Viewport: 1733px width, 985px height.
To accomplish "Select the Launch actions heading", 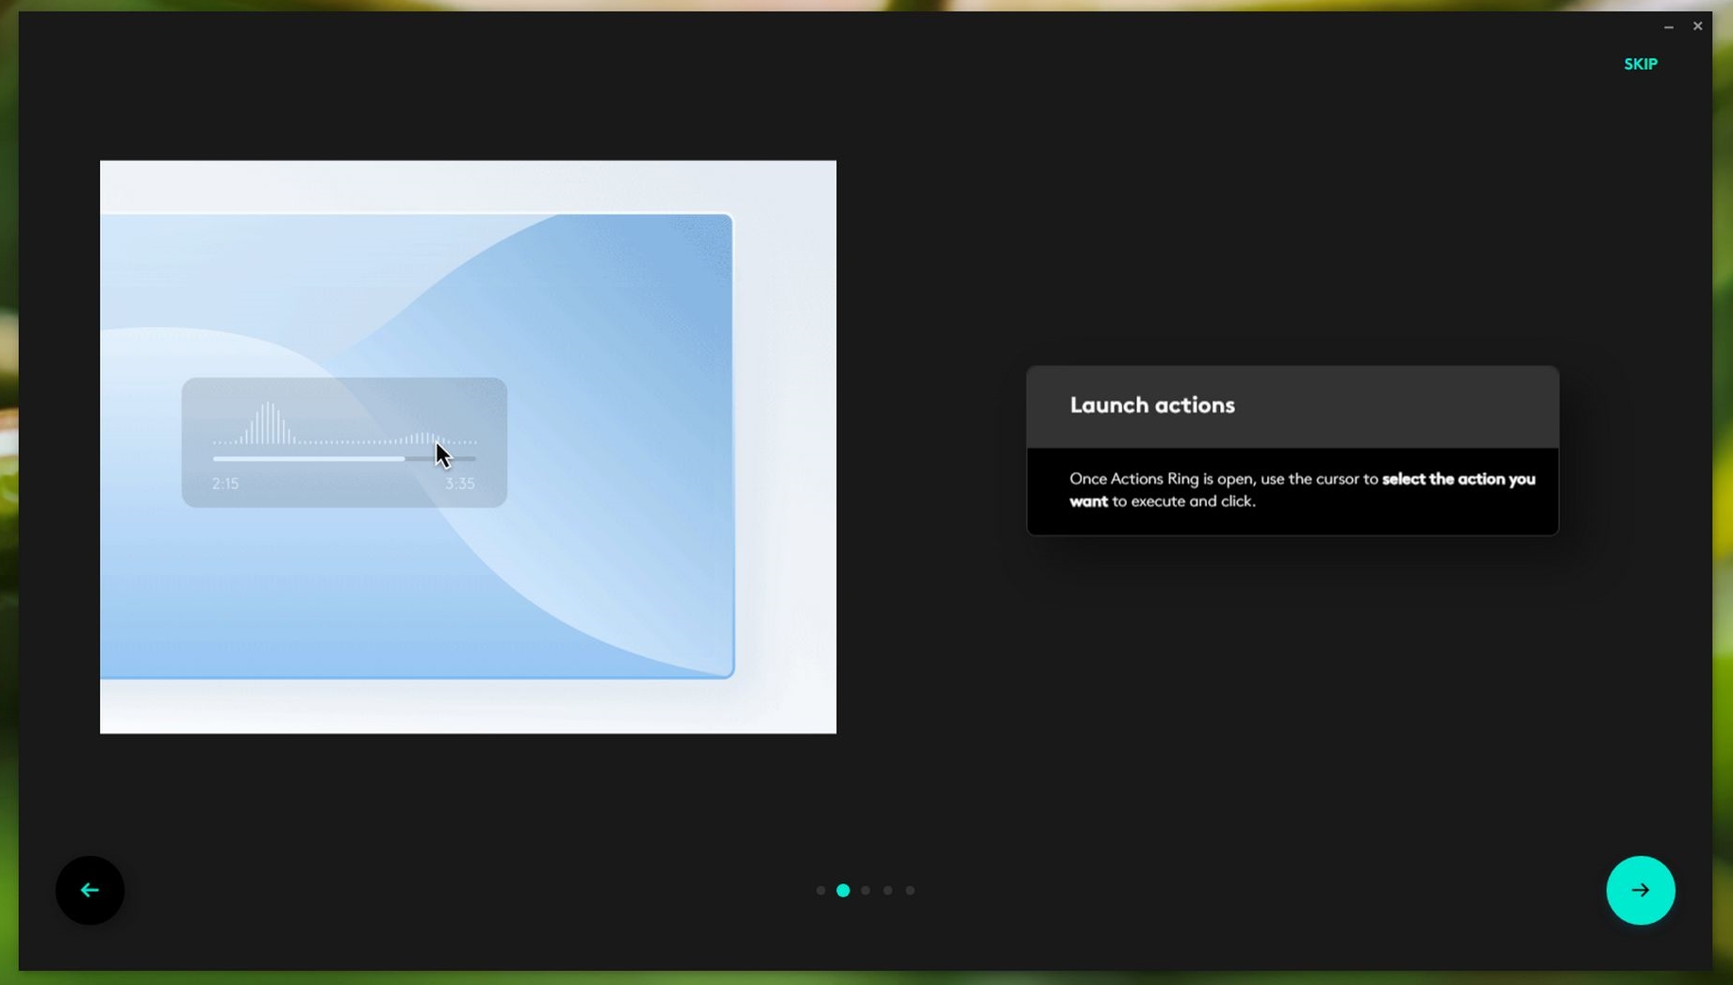I will [x=1151, y=405].
